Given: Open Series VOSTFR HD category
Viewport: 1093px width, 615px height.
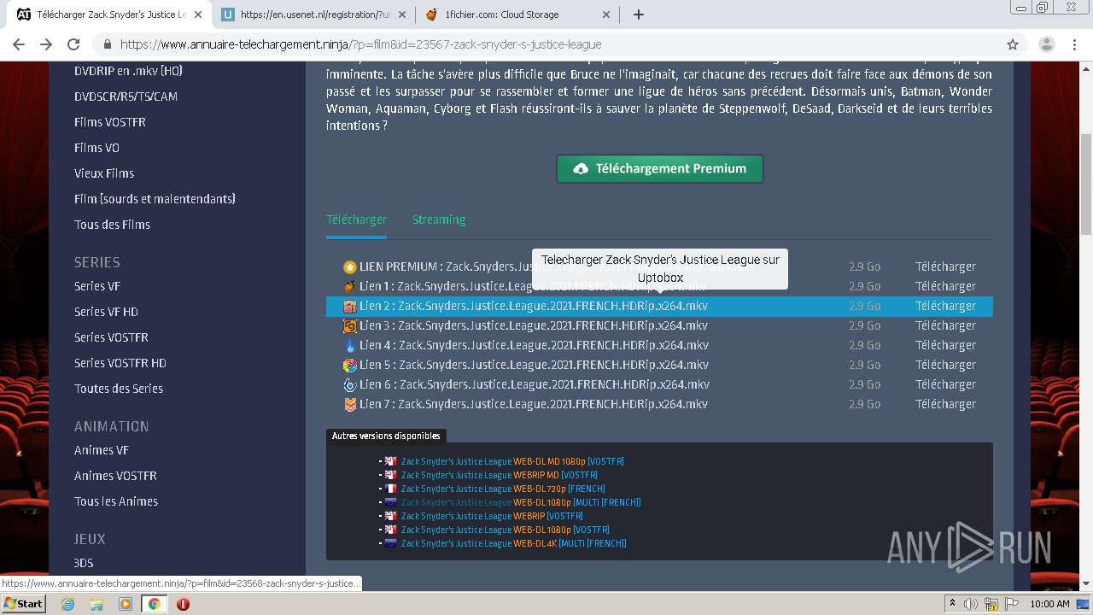Looking at the screenshot, I should coord(120,363).
